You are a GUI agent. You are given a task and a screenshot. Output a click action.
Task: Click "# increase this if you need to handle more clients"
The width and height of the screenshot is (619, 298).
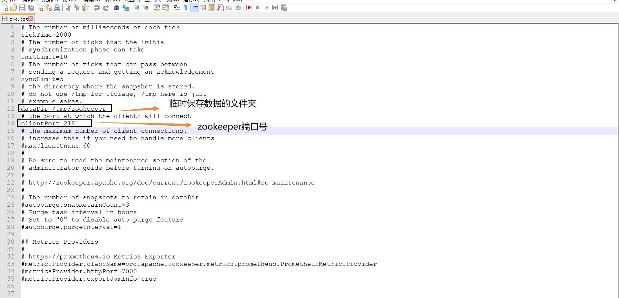118,138
